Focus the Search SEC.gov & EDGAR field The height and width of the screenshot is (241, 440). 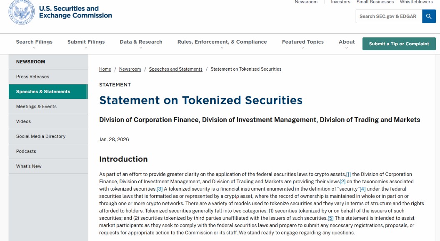click(x=389, y=16)
